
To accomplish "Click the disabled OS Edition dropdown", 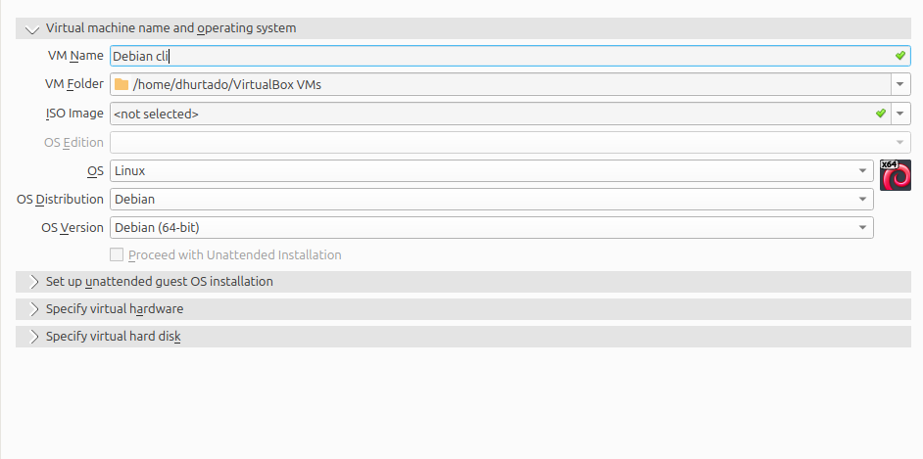I will [510, 143].
